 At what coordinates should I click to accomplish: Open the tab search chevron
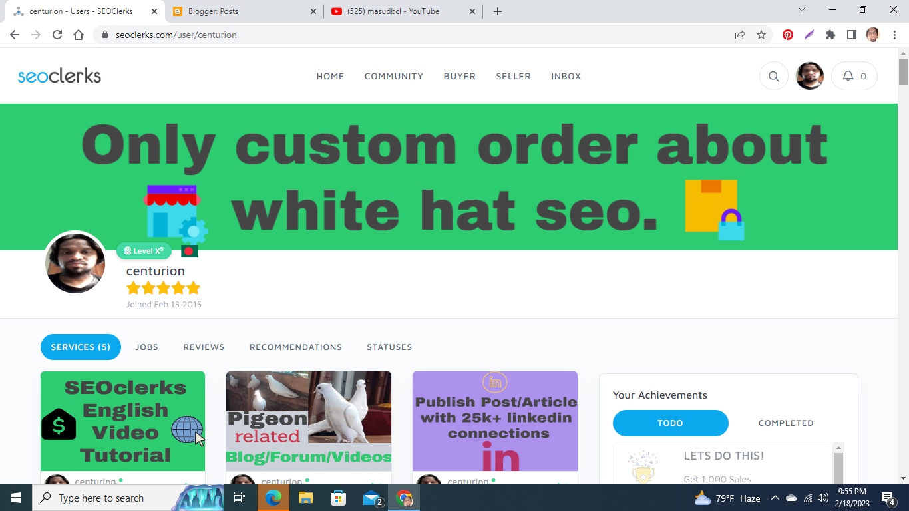[802, 9]
